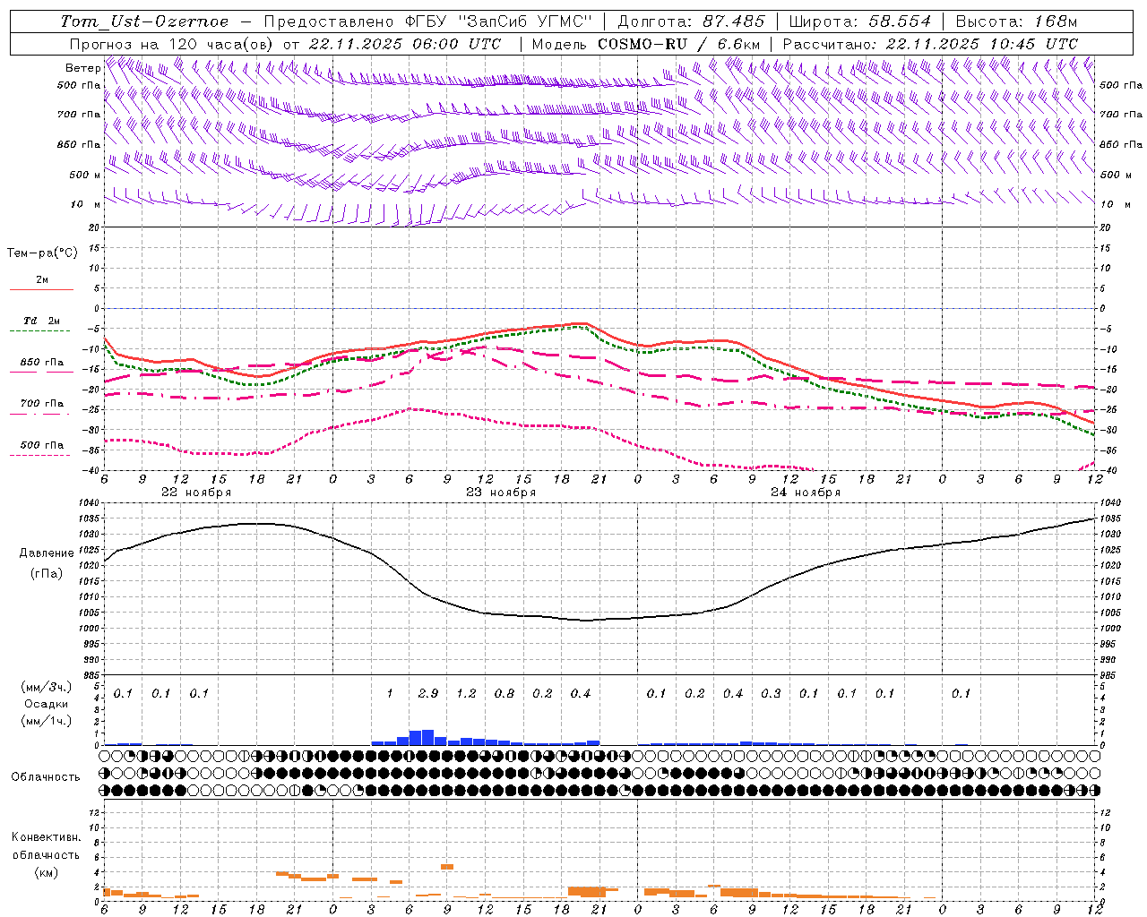This screenshot has width=1147, height=917.
Task: Click the calculation time Рассчитано: 22.11.2025 10:45 UTC
Action: click(930, 44)
